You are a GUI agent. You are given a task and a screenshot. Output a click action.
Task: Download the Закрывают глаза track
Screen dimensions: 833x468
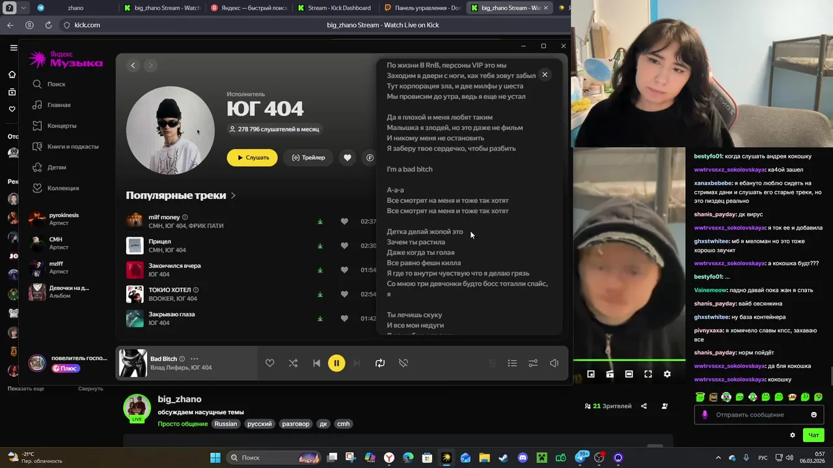coord(320,318)
